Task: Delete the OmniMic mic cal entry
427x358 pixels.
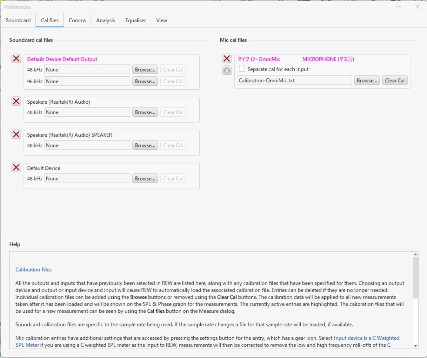Action: coord(227,59)
